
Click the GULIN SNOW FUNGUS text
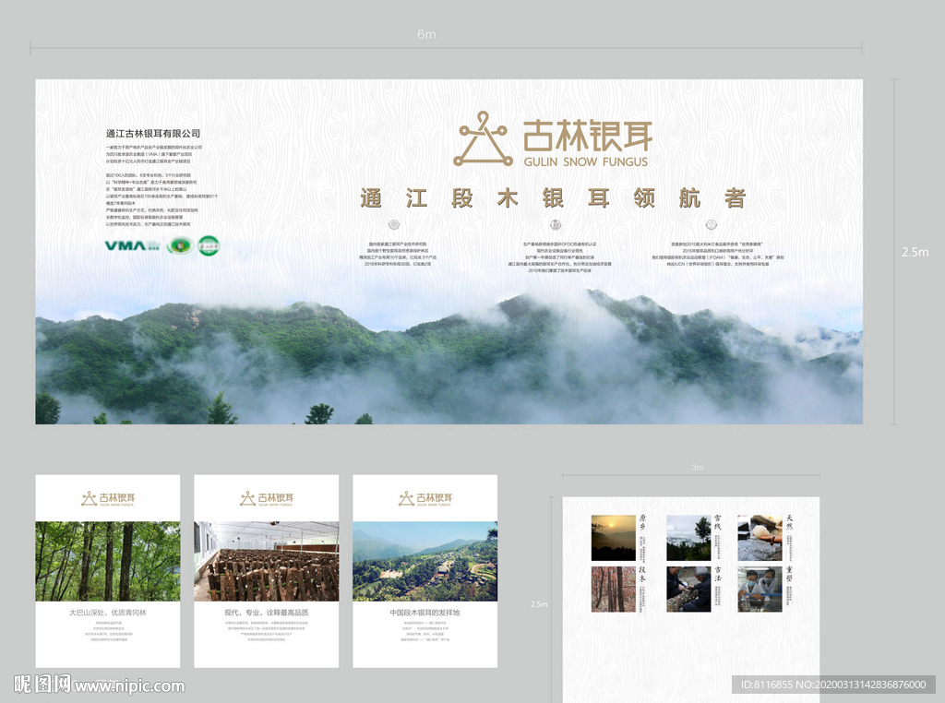pyautogui.click(x=586, y=162)
